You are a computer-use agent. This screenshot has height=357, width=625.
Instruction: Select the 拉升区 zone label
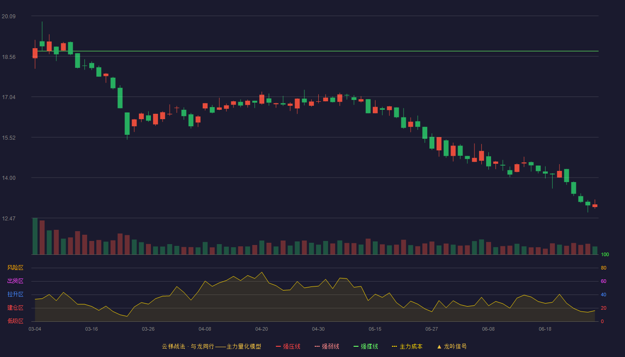pyautogui.click(x=15, y=295)
